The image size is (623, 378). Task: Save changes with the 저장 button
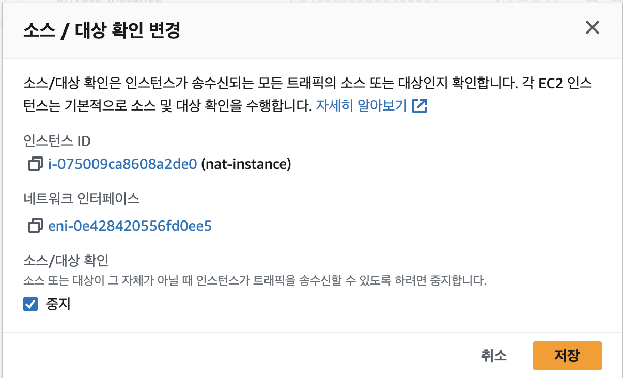567,356
